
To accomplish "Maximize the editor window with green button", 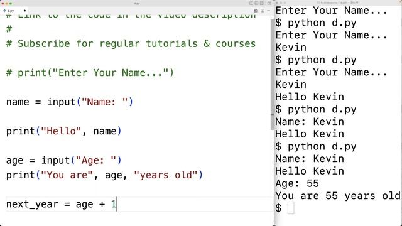I will point(11,3).
